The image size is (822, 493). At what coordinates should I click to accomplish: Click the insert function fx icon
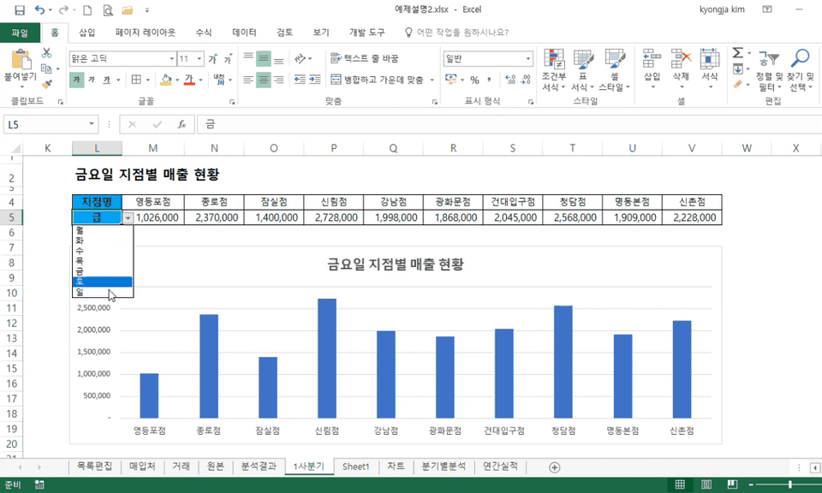(x=182, y=124)
